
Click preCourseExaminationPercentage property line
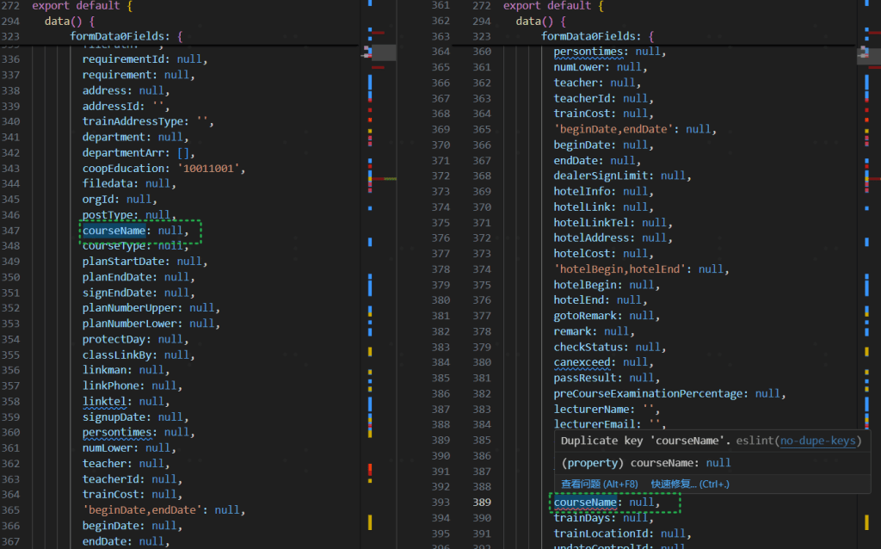click(x=651, y=393)
